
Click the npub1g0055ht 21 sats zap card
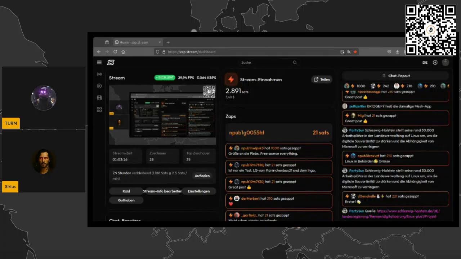(279, 132)
